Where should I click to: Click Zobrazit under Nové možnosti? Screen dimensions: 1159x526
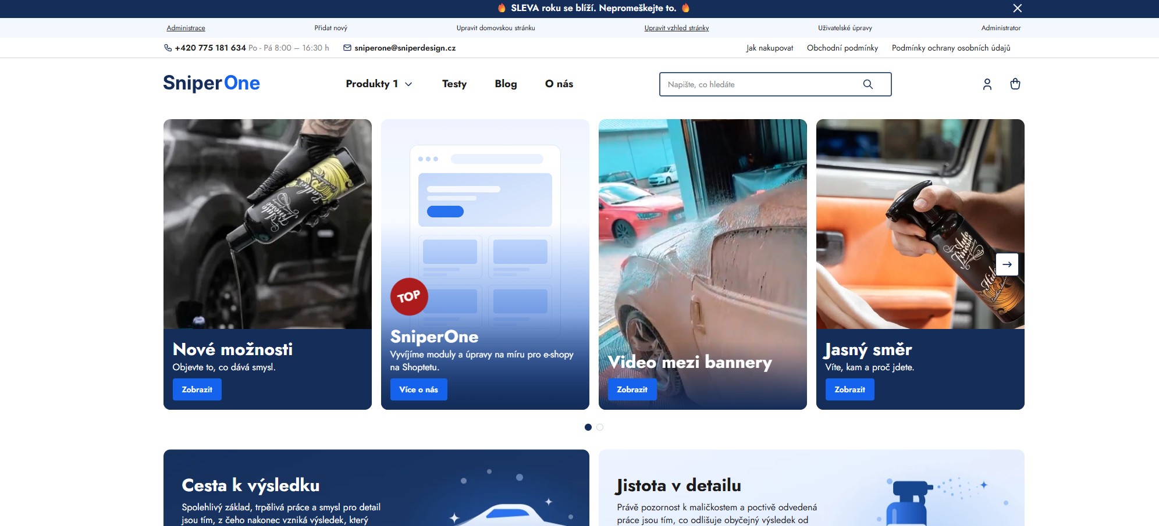(x=197, y=389)
